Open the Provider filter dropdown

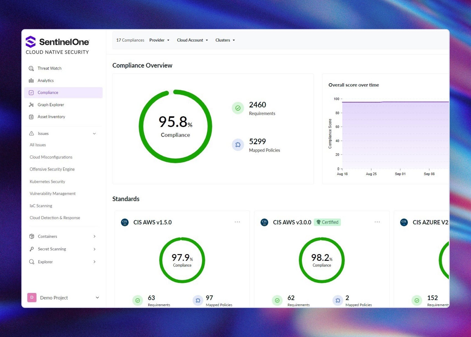[x=159, y=40]
